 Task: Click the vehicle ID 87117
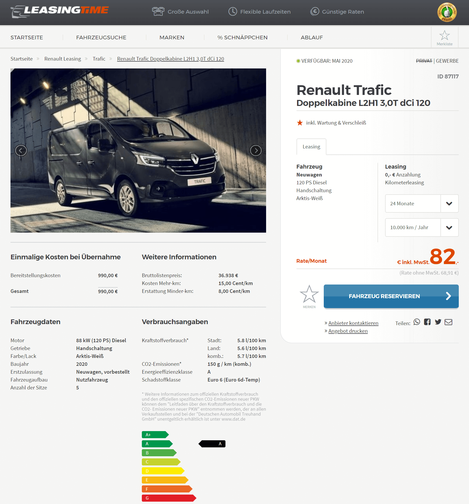[448, 76]
